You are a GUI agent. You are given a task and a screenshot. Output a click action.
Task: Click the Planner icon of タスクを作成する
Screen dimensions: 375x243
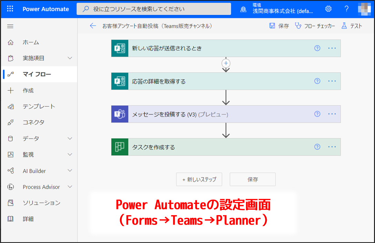(120, 147)
